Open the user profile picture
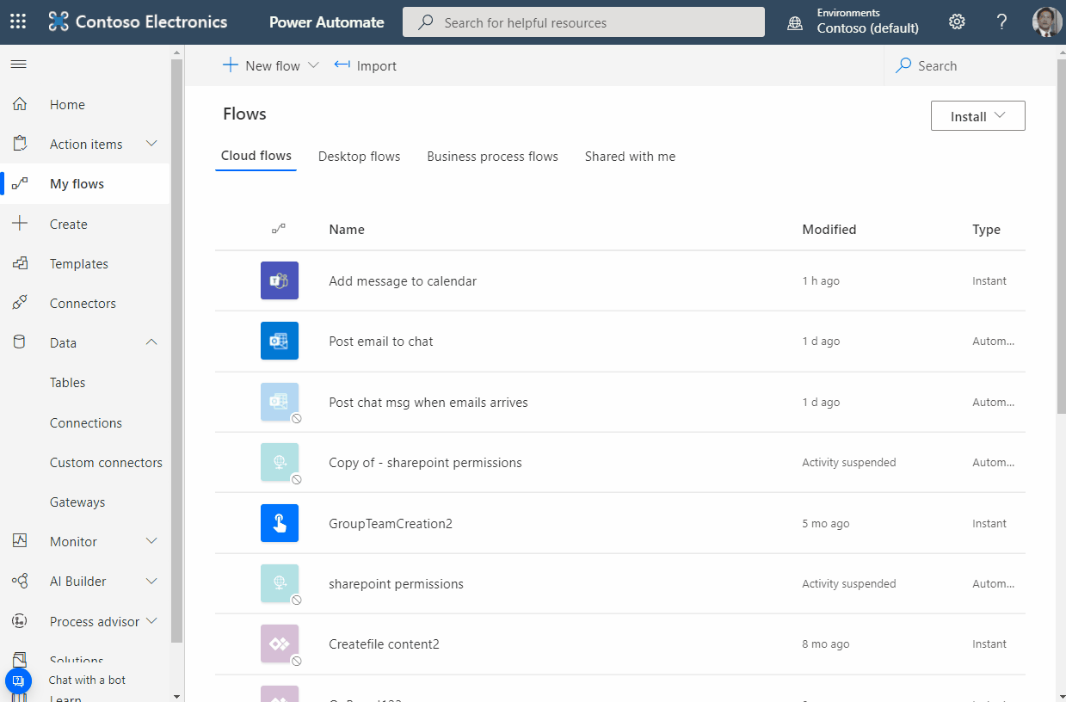The image size is (1066, 702). click(x=1046, y=22)
